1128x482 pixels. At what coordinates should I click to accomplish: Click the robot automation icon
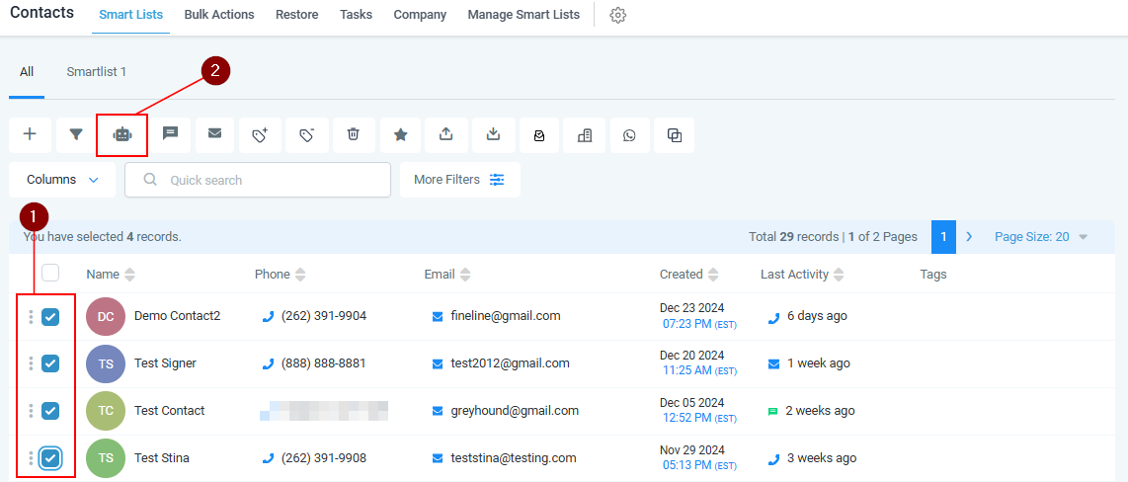tap(122, 134)
